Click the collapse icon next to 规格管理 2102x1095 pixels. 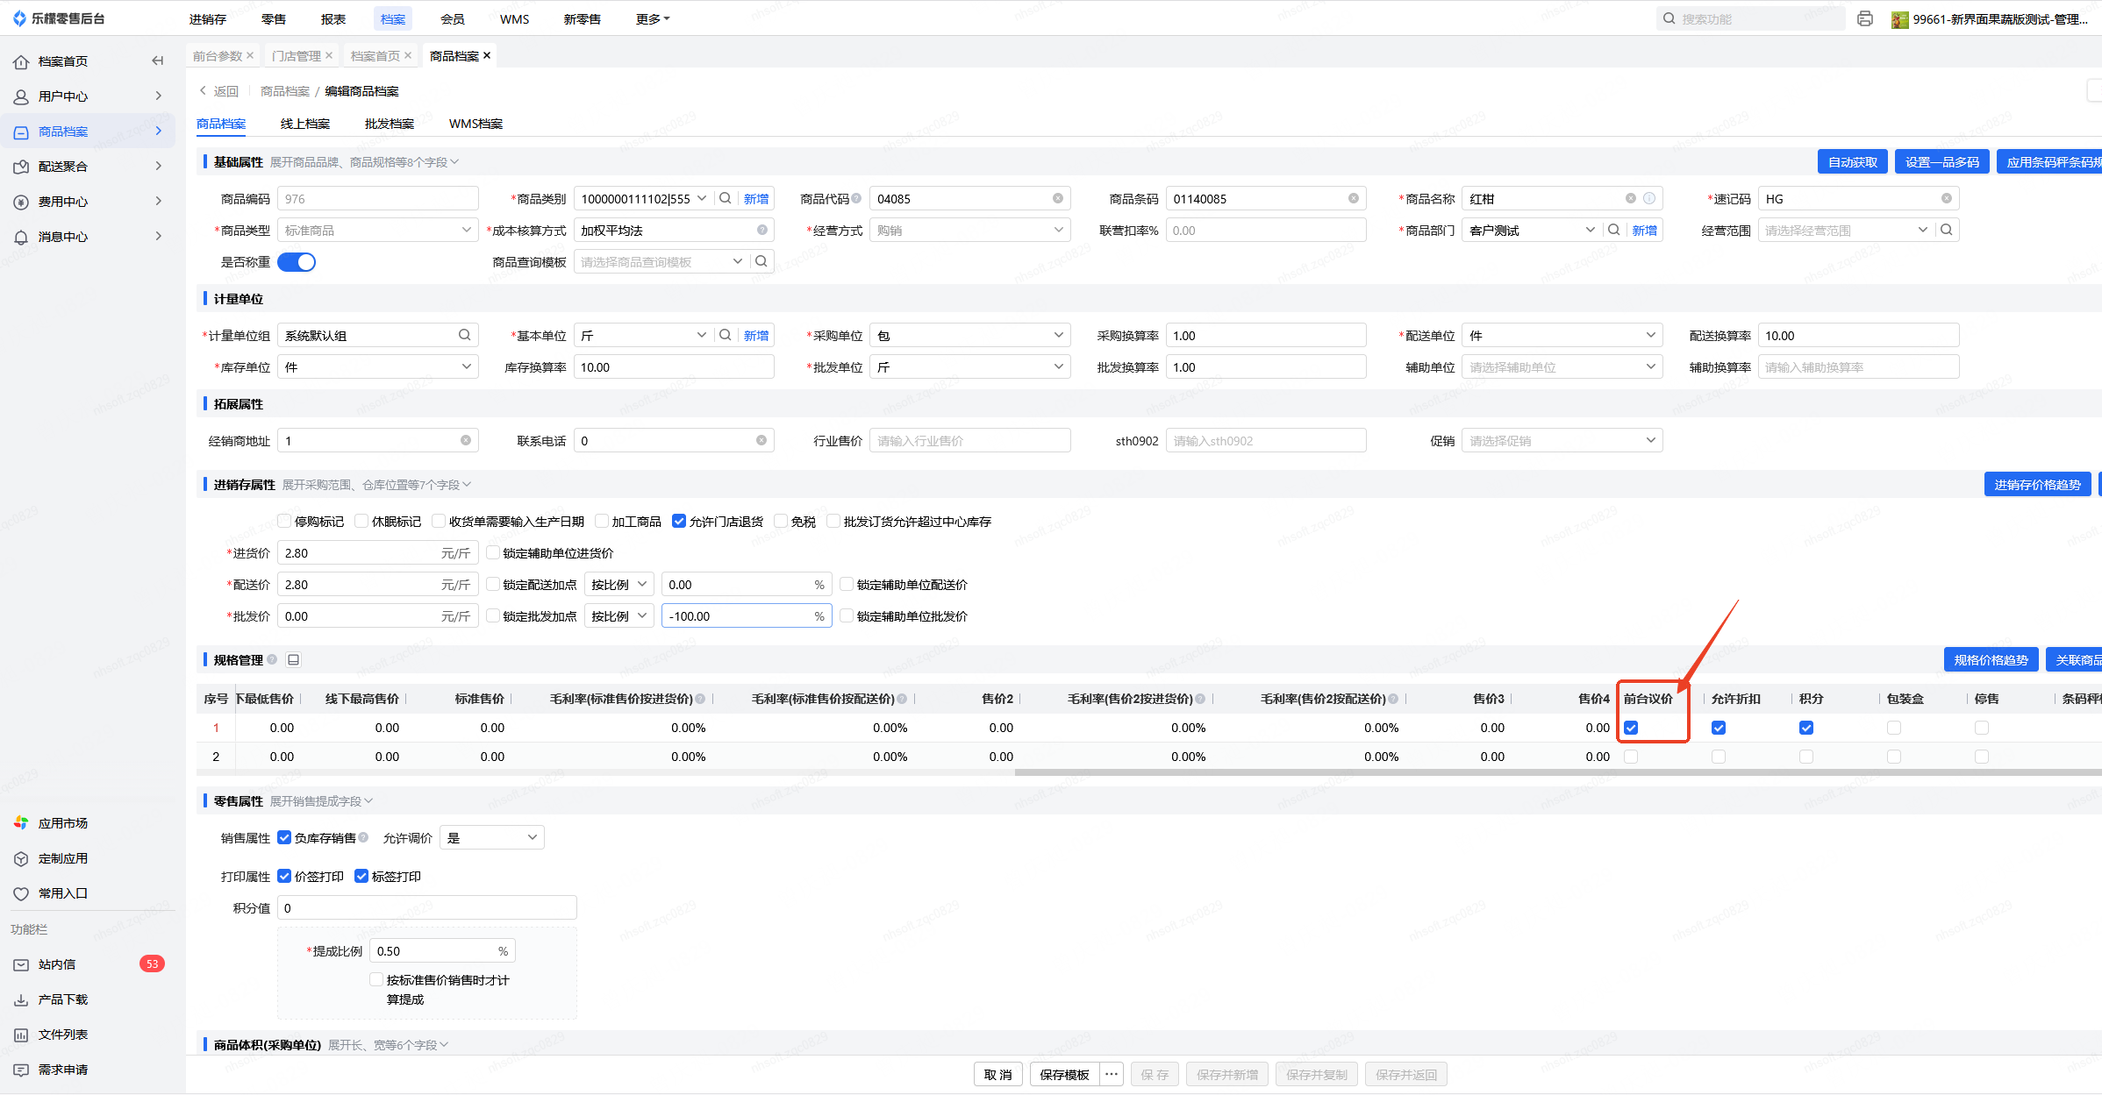(294, 659)
